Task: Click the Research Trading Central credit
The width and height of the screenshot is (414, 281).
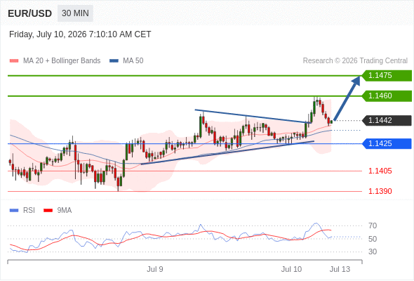Action: point(355,61)
